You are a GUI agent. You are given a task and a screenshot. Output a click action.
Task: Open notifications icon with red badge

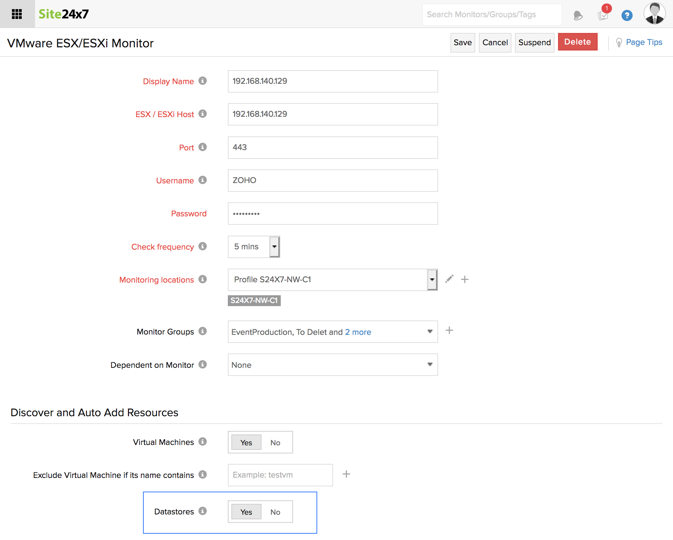click(x=603, y=15)
